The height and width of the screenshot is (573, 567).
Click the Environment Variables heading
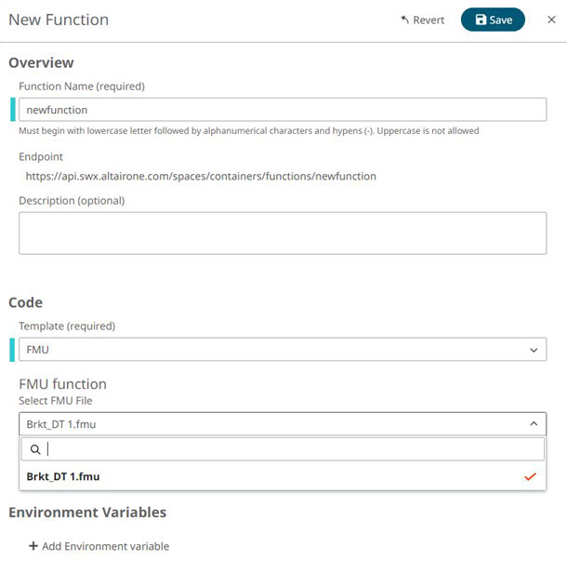pyautogui.click(x=87, y=512)
